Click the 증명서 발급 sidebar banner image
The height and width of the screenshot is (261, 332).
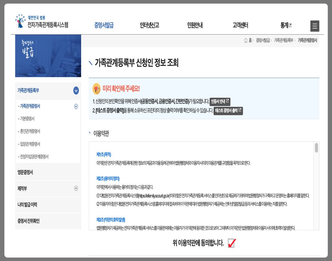48,55
